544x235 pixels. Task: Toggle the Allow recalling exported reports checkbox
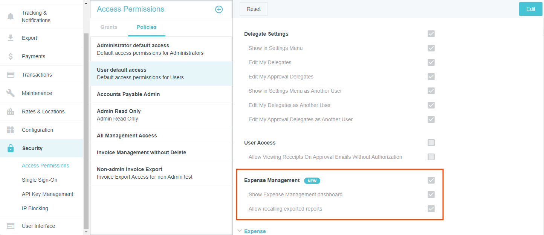click(x=431, y=209)
